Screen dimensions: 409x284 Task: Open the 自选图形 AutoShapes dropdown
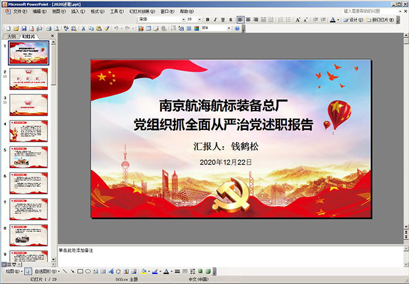[x=47, y=272]
